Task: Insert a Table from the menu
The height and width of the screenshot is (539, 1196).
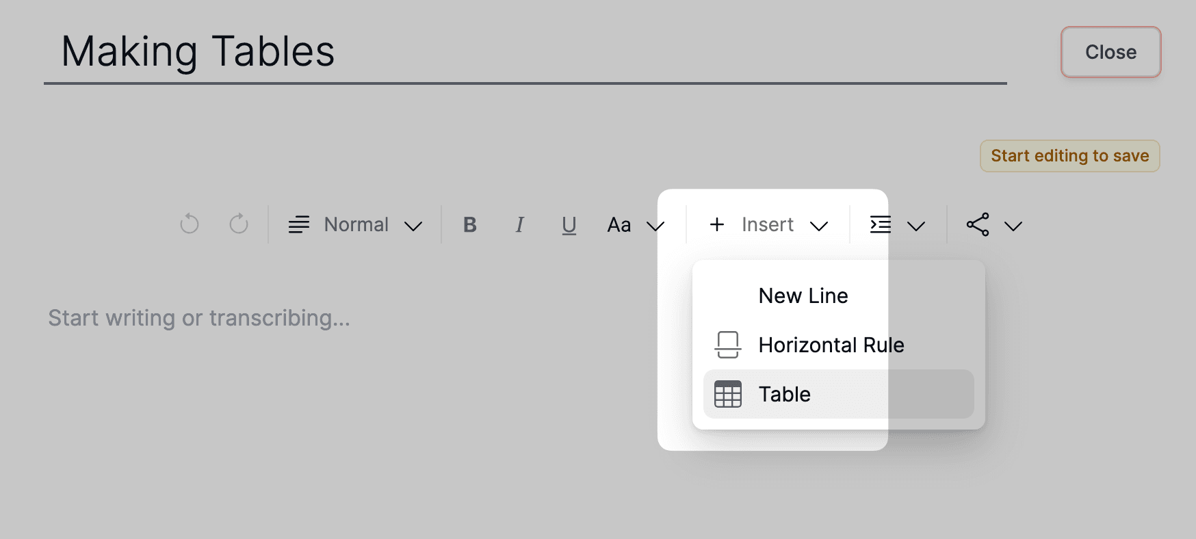Action: [x=785, y=394]
